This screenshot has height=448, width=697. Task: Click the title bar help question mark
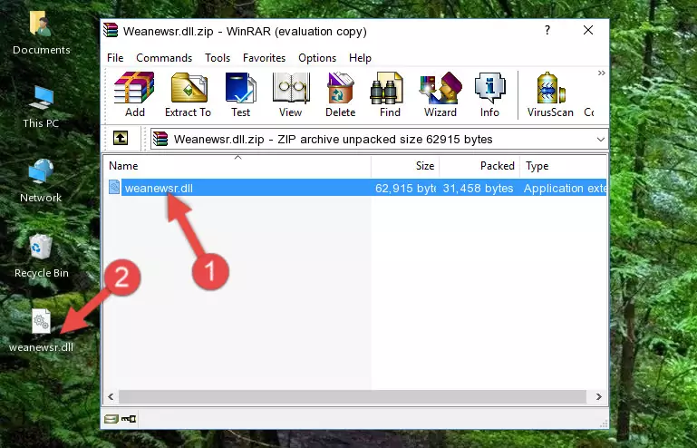point(547,30)
